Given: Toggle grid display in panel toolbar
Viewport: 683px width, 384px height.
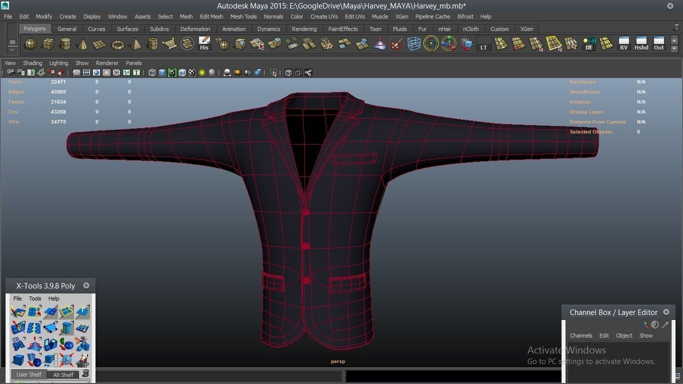Looking at the screenshot, I should [x=76, y=72].
